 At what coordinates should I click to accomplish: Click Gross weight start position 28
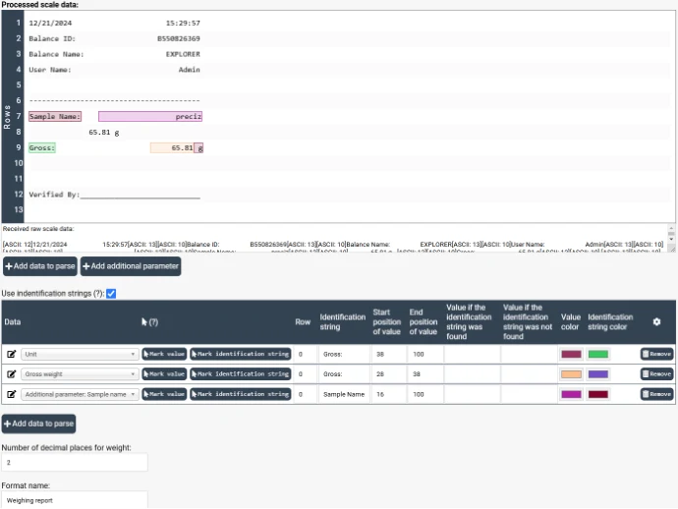(x=388, y=373)
